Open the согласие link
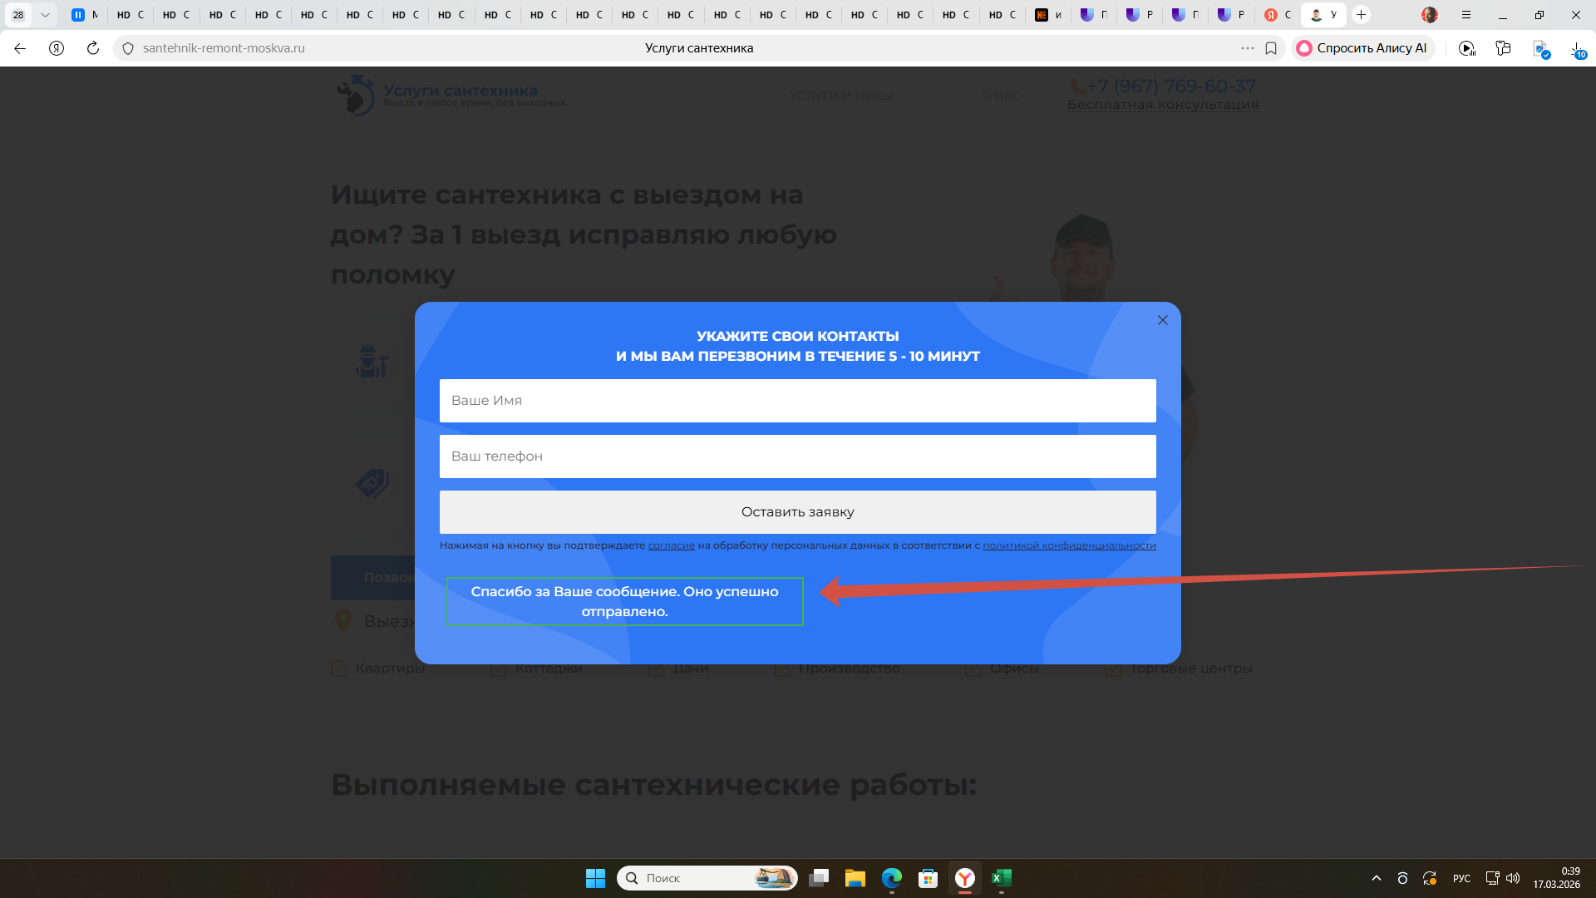Image resolution: width=1596 pixels, height=898 pixels. pyautogui.click(x=671, y=545)
